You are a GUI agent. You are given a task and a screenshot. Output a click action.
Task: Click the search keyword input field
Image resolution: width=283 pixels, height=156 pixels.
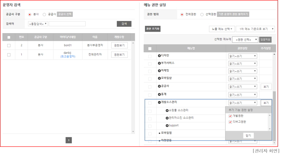(x=67, y=24)
